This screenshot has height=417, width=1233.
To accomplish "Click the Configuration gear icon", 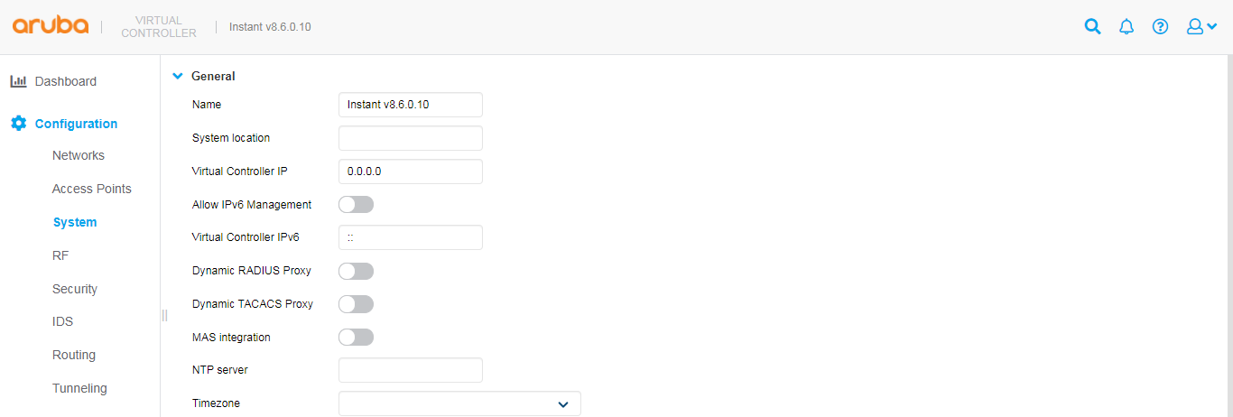I will pyautogui.click(x=18, y=124).
